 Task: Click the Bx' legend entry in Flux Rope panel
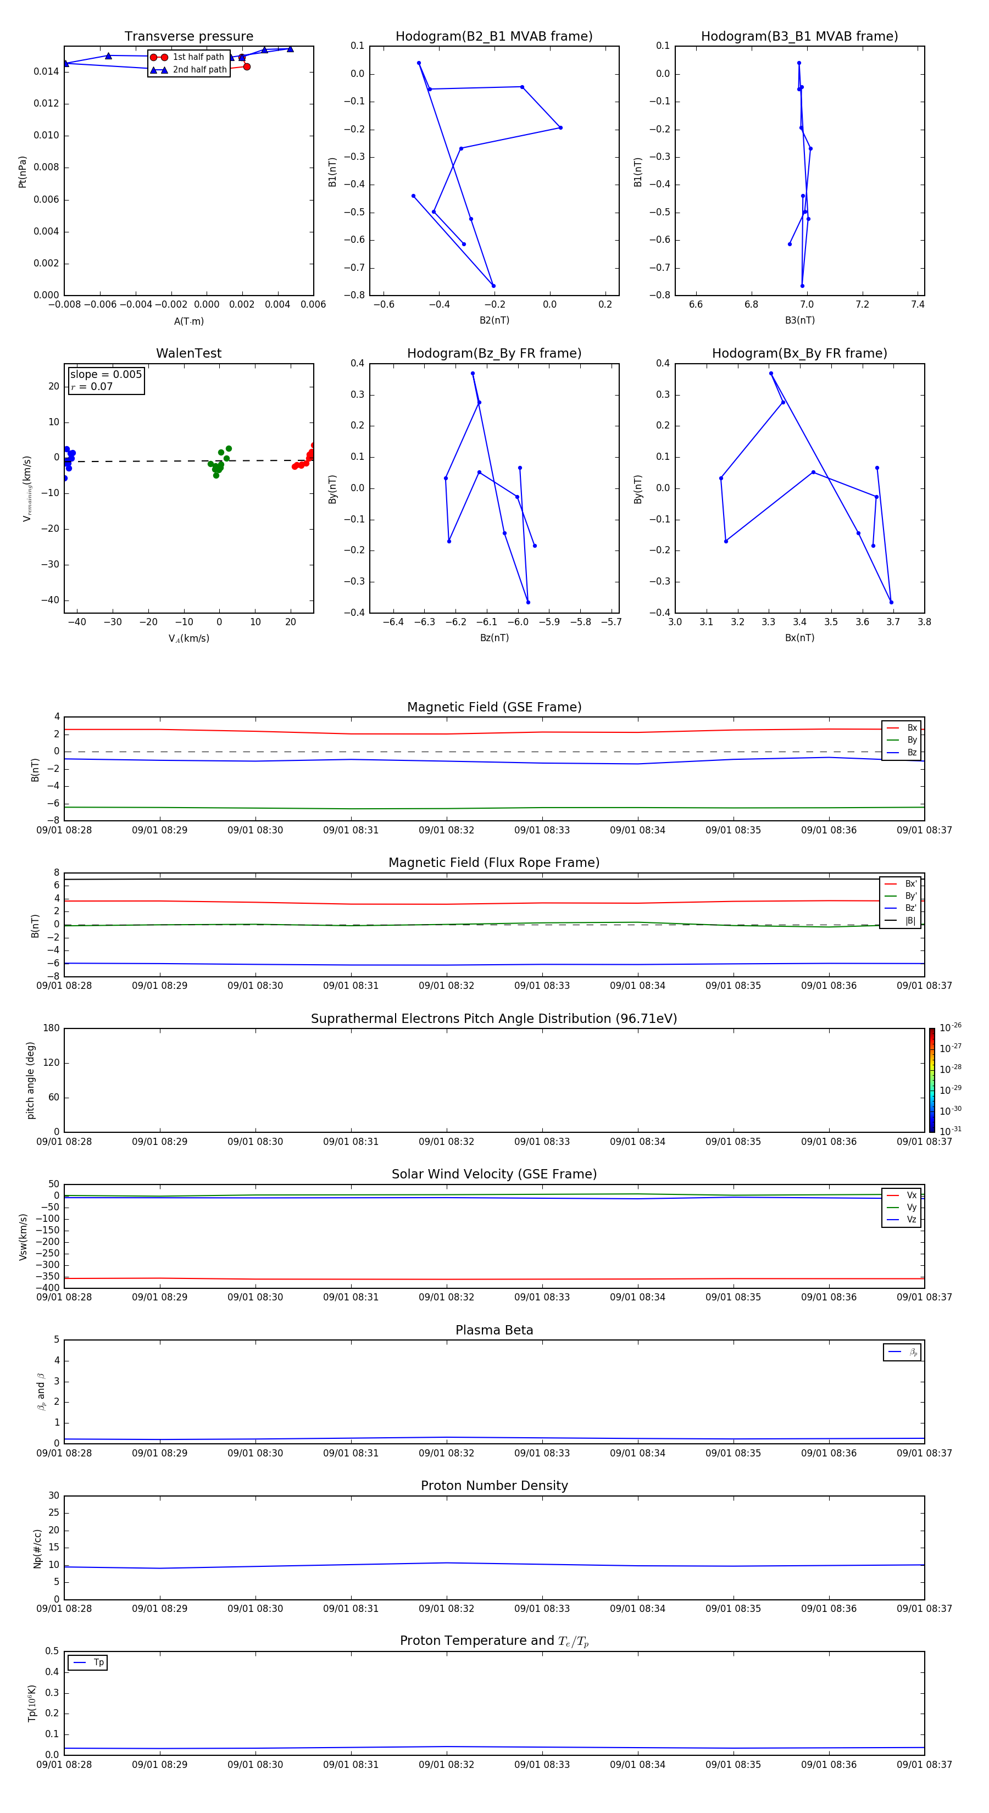[901, 884]
